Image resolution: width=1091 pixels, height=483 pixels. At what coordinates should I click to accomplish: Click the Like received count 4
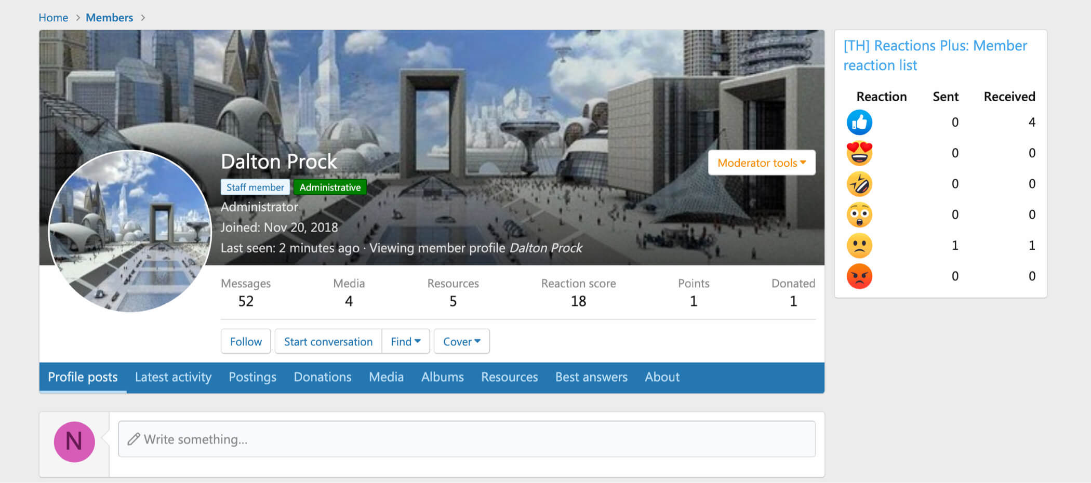[x=1032, y=123]
